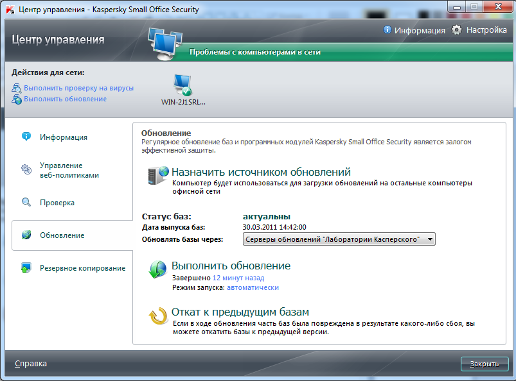Screen dimensions: 516x381
Task: Click the Kaspersky logo icon in title bar
Action: point(10,10)
